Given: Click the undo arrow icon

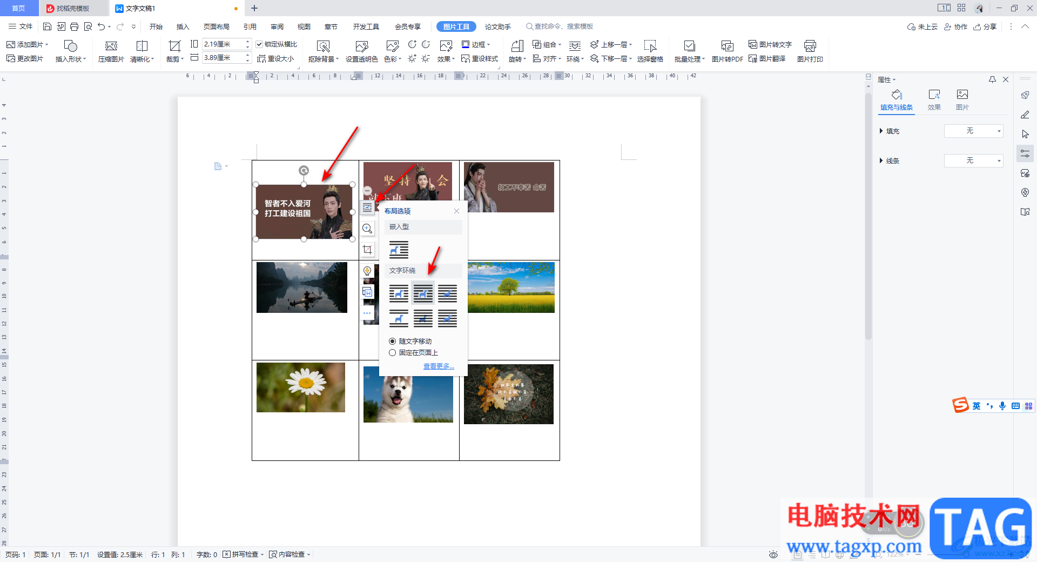Looking at the screenshot, I should [x=101, y=26].
